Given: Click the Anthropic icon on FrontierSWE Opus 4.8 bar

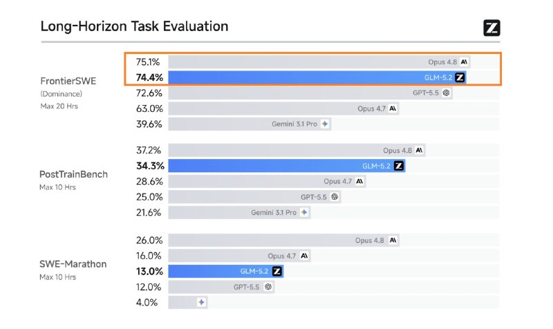Looking at the screenshot, I should [464, 62].
